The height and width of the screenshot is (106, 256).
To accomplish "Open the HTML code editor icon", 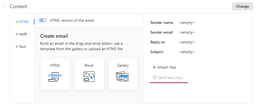I will [55, 77].
